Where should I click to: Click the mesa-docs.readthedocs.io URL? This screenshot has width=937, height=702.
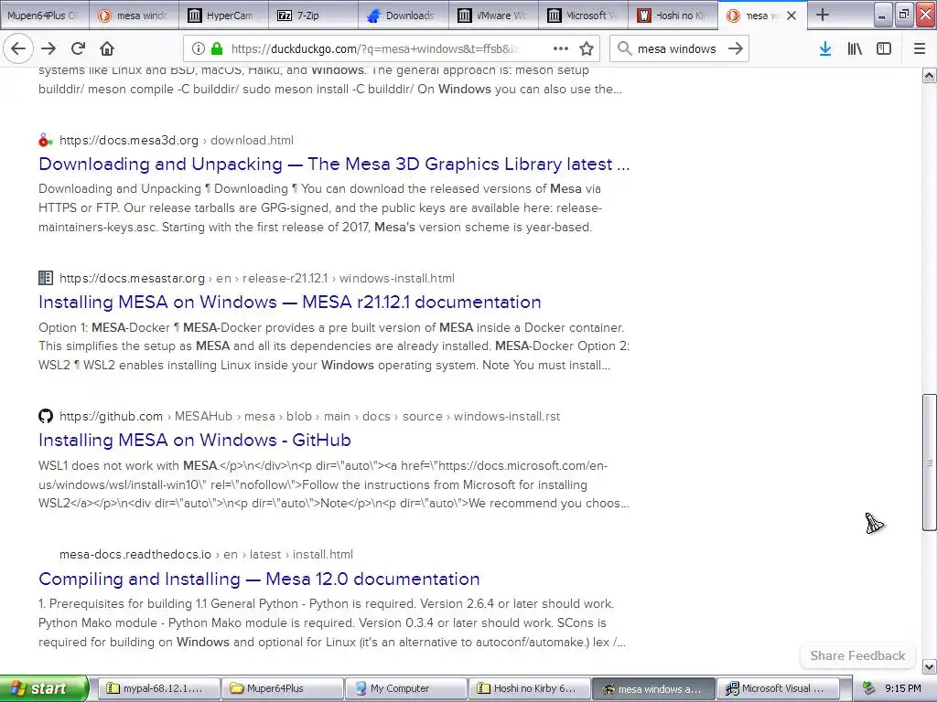[206, 554]
